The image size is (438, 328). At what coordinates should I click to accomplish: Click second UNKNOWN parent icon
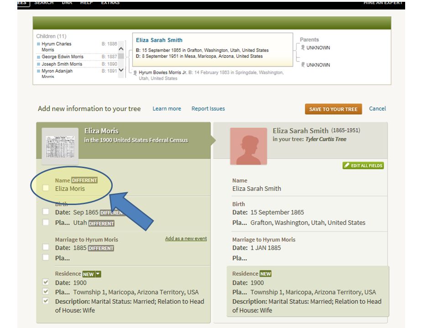pyautogui.click(x=302, y=65)
